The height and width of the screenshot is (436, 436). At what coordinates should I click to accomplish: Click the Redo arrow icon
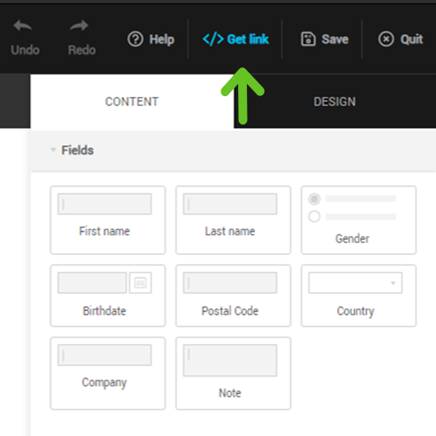79,26
